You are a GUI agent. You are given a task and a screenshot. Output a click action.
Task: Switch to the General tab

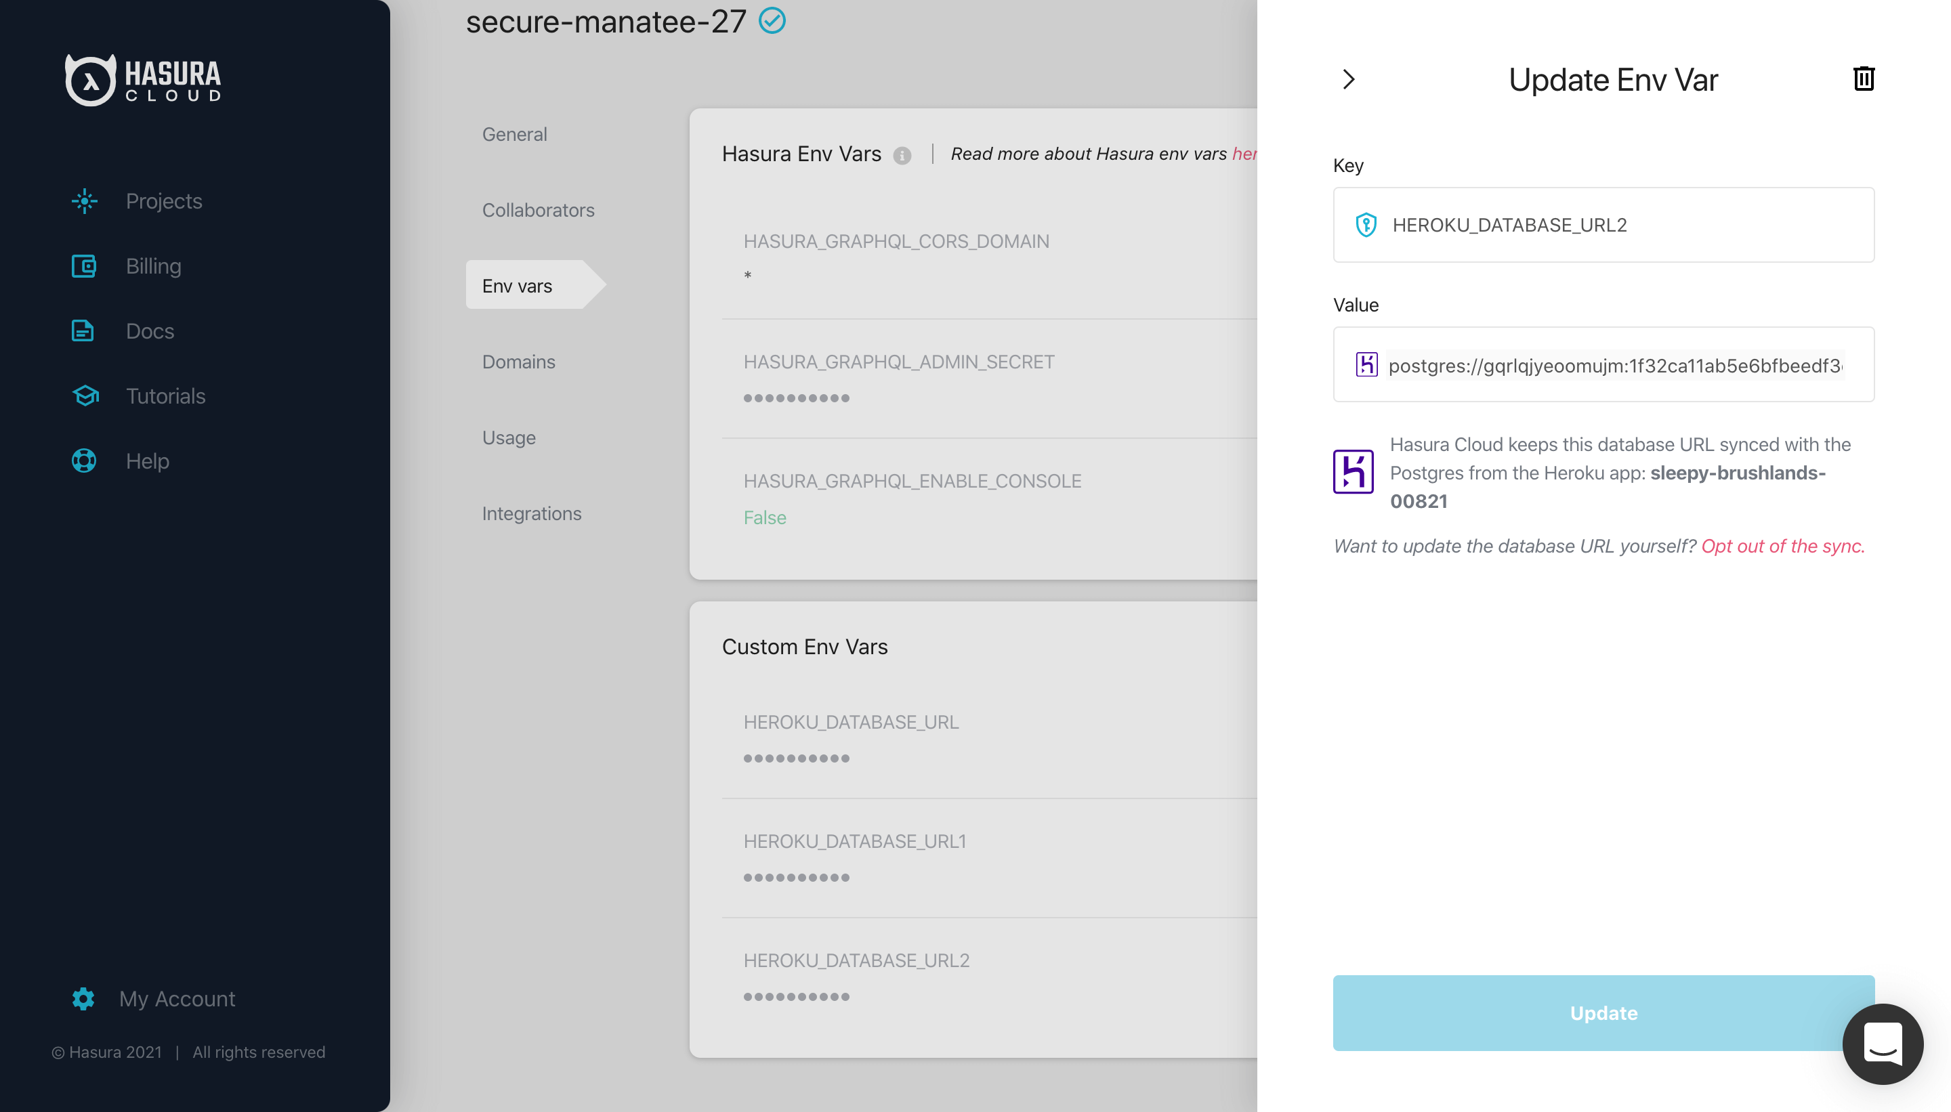coord(514,134)
